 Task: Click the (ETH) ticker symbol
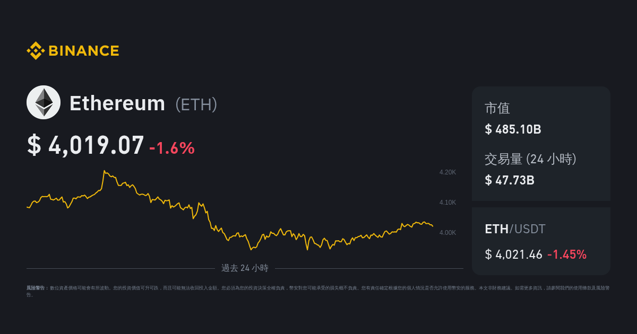[x=196, y=104]
